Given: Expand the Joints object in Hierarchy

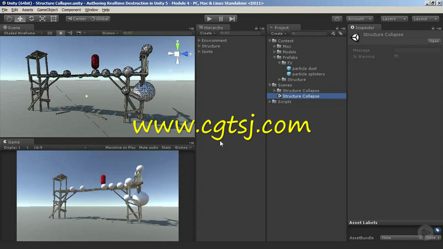Looking at the screenshot, I should point(199,51).
